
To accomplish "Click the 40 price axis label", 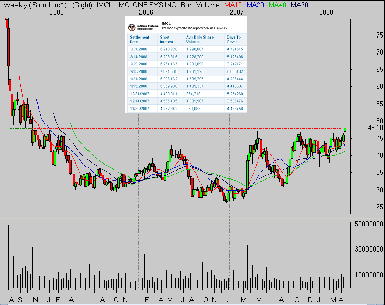I will [x=380, y=155].
